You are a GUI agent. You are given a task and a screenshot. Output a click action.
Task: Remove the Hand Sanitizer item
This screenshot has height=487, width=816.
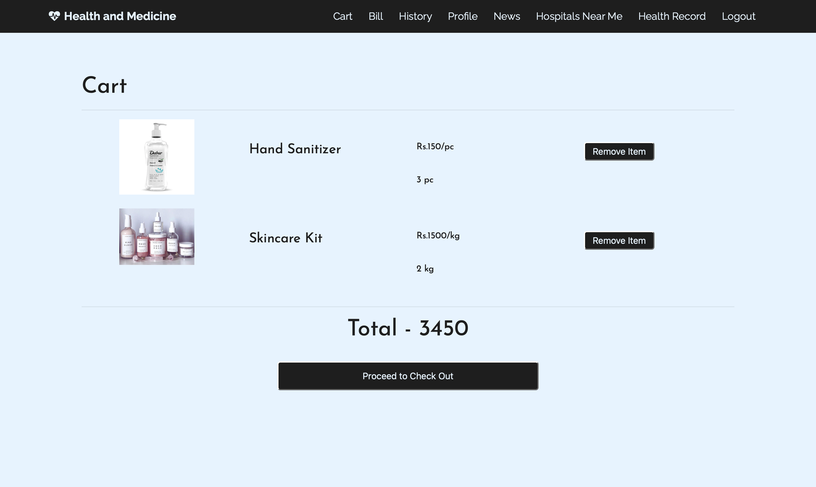619,151
